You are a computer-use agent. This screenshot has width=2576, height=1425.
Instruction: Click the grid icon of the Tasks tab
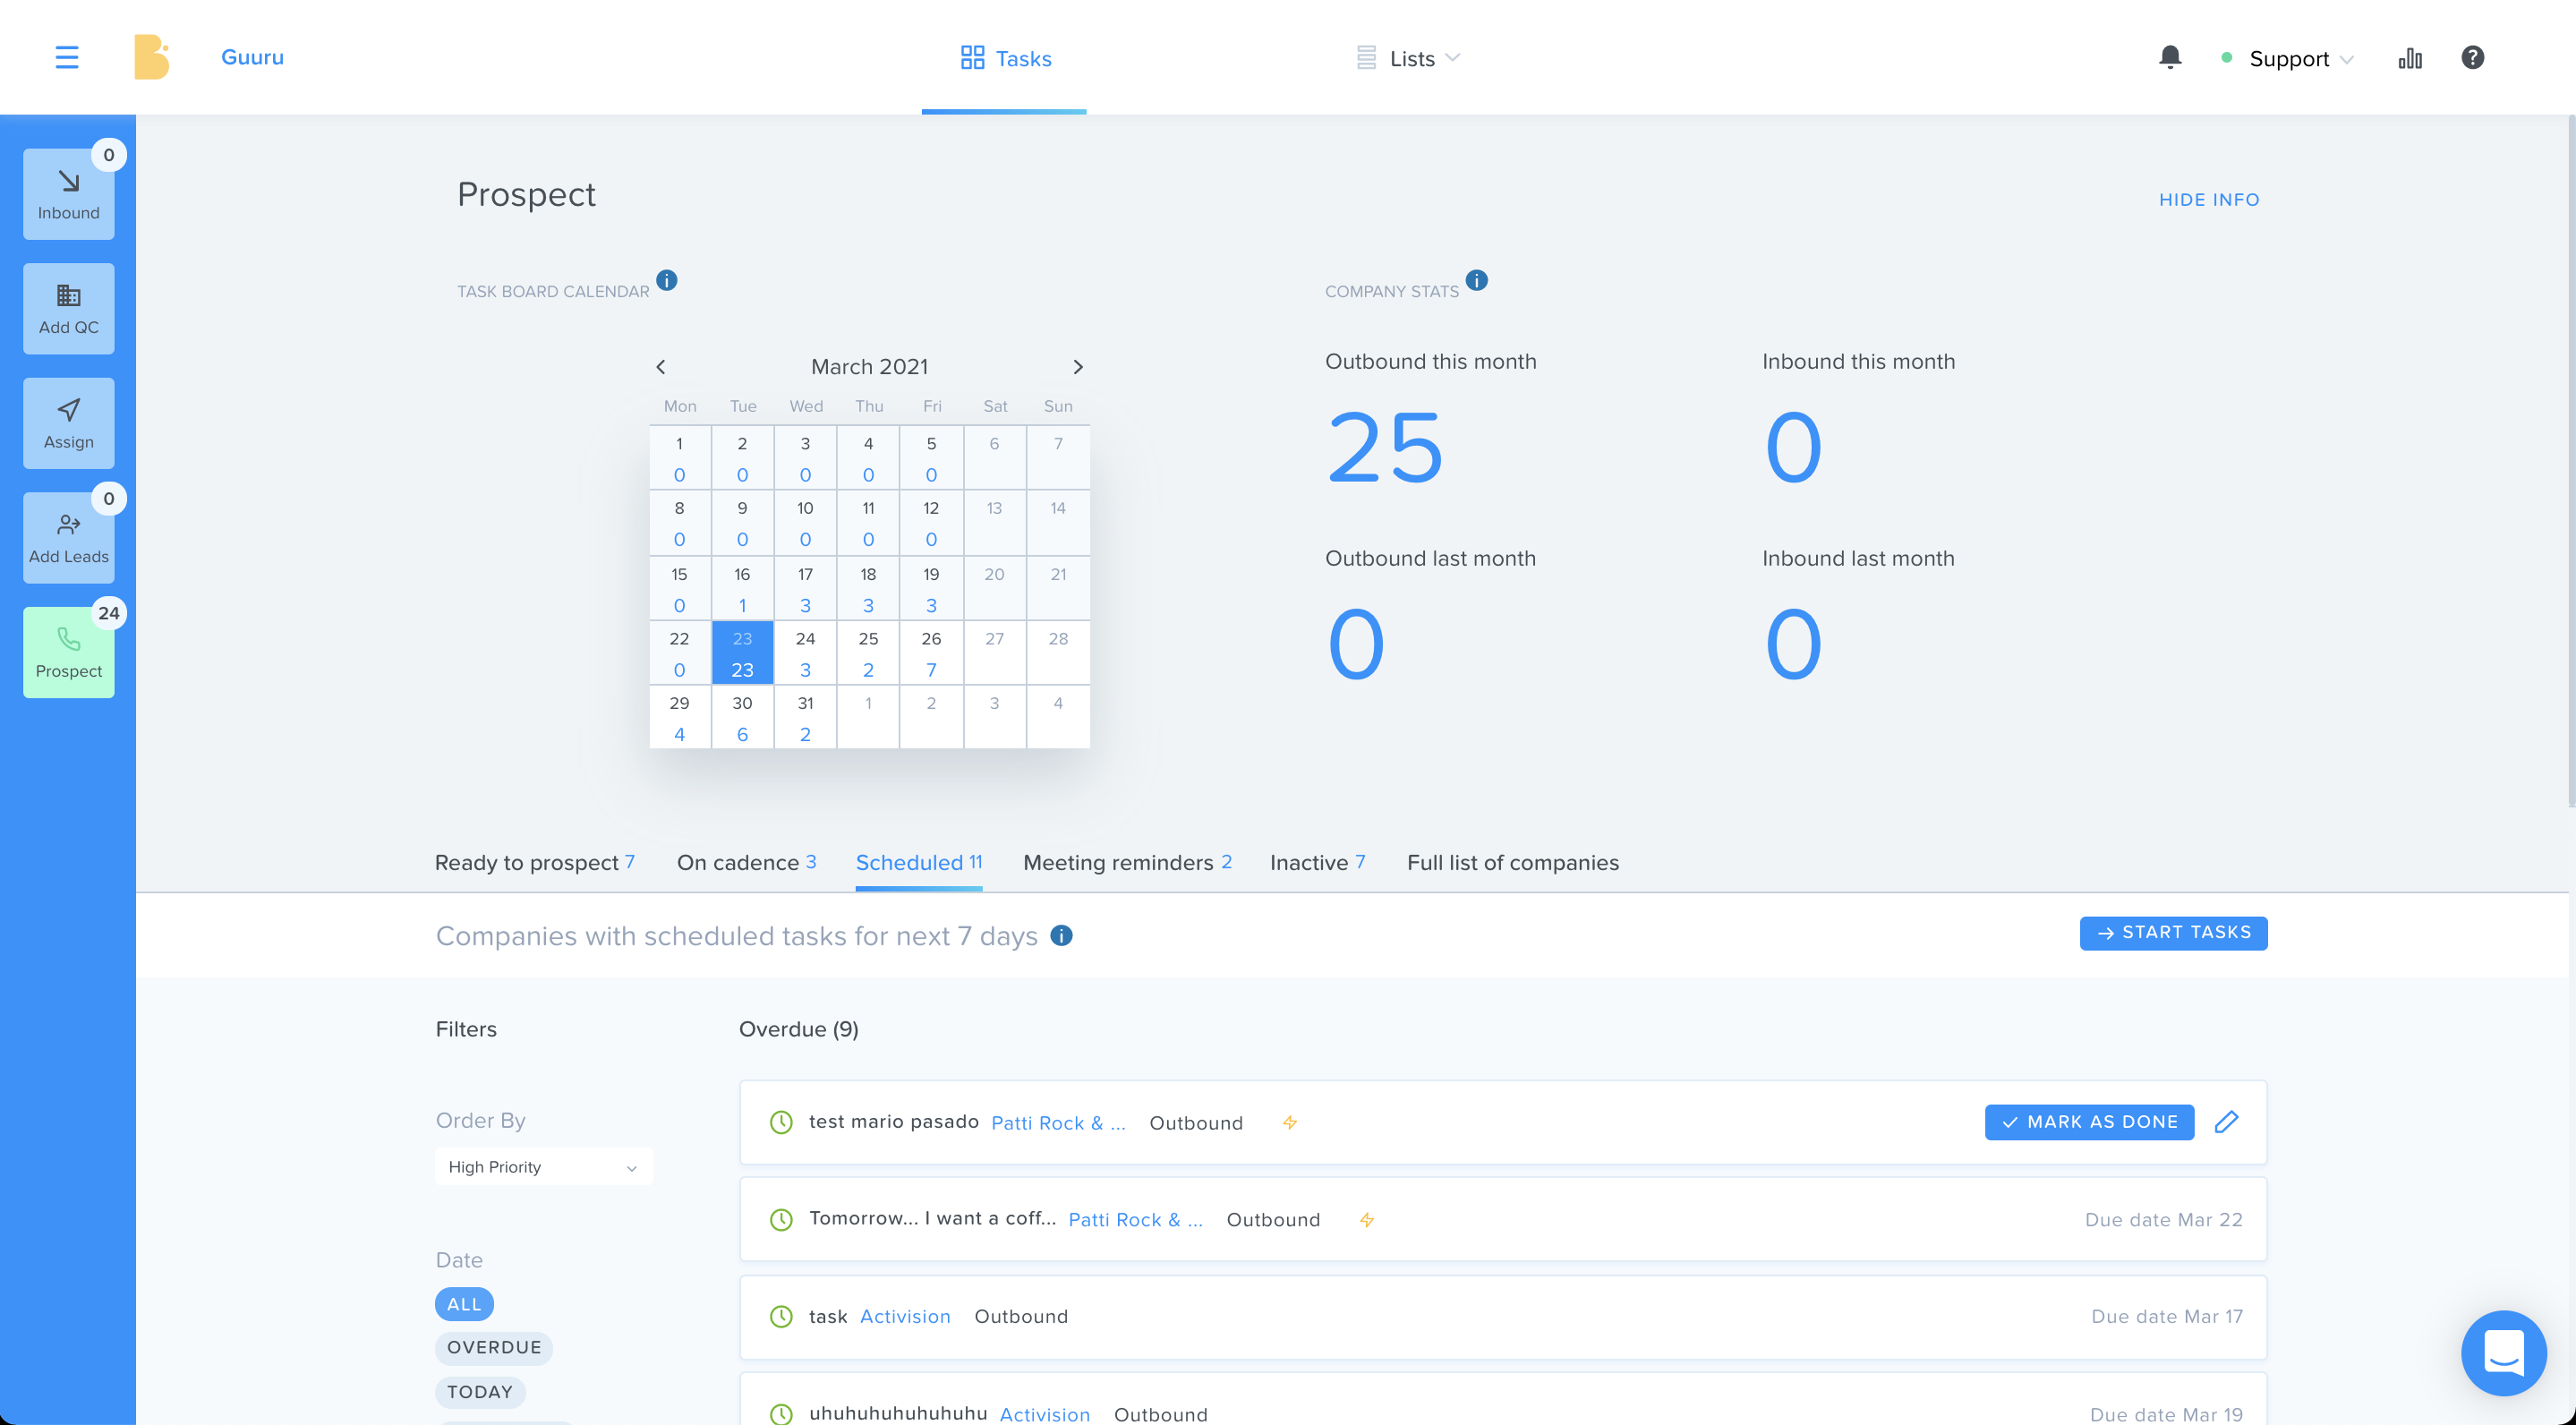click(x=972, y=58)
